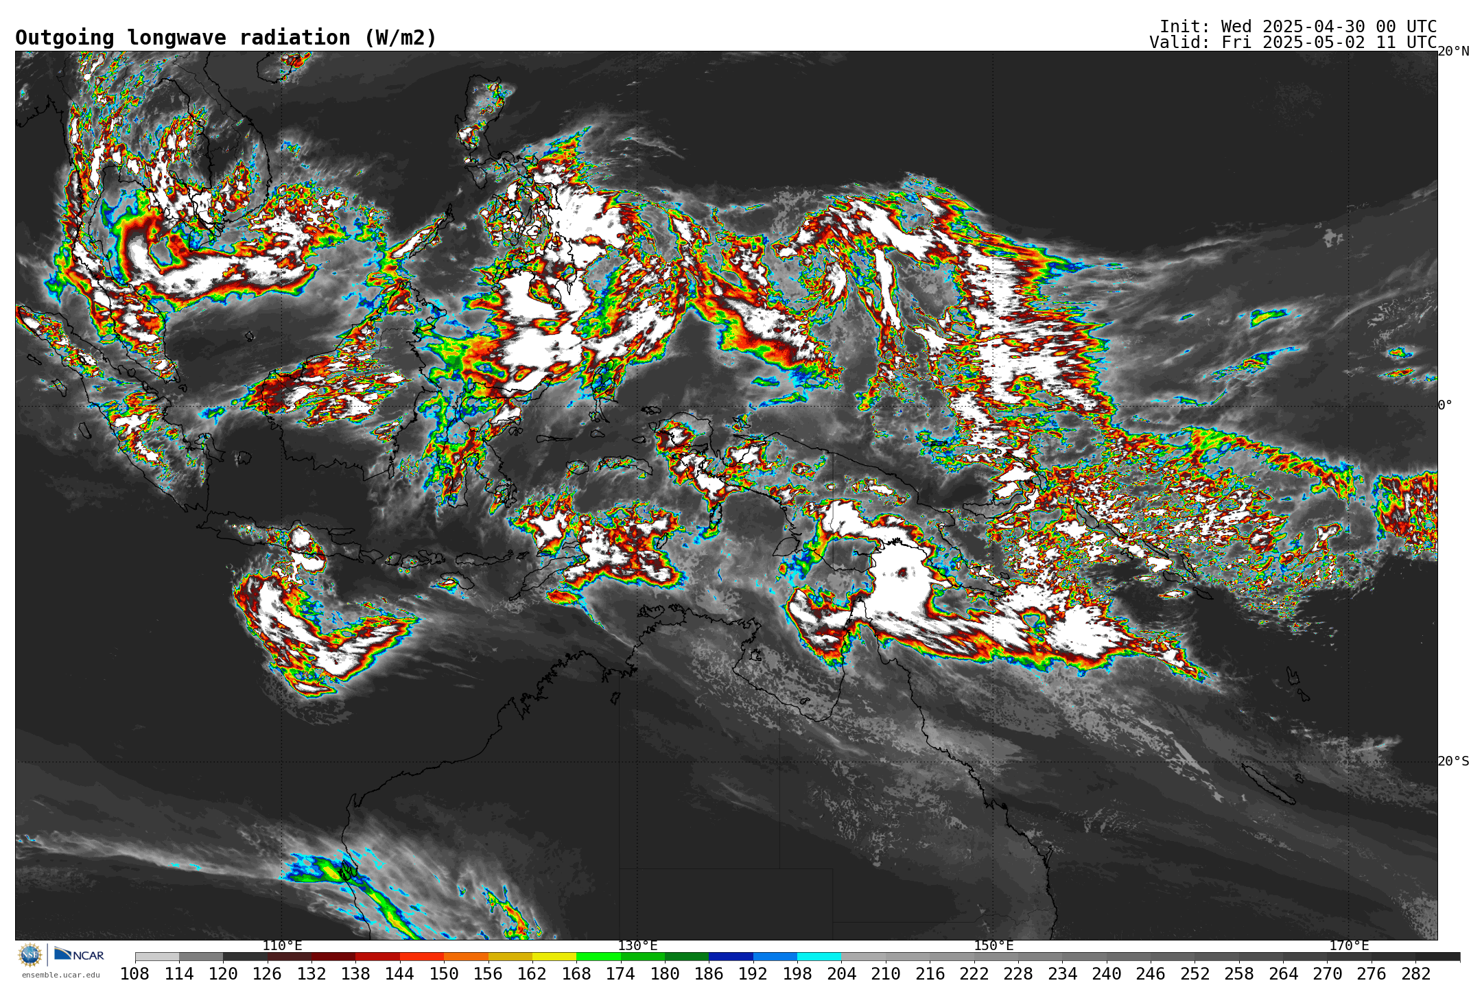
Task: Select the dark maroon 126–132 colorbar swatch
Action: coord(290,956)
